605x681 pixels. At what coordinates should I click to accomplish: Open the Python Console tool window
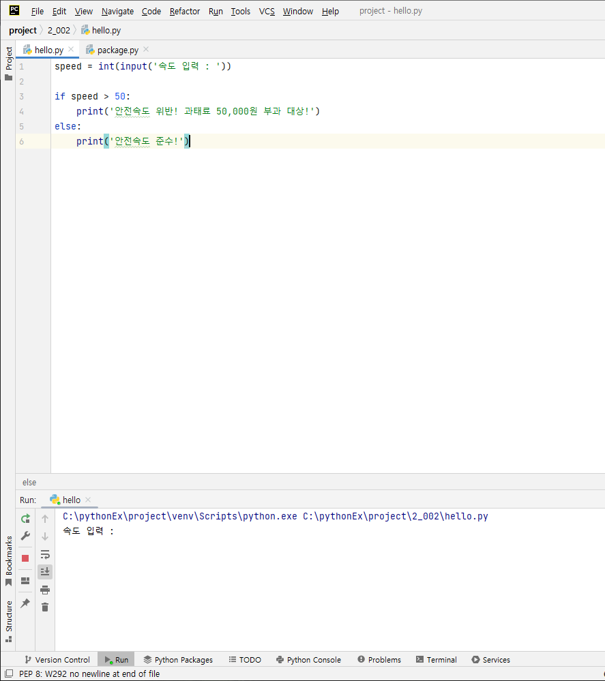[x=308, y=660]
